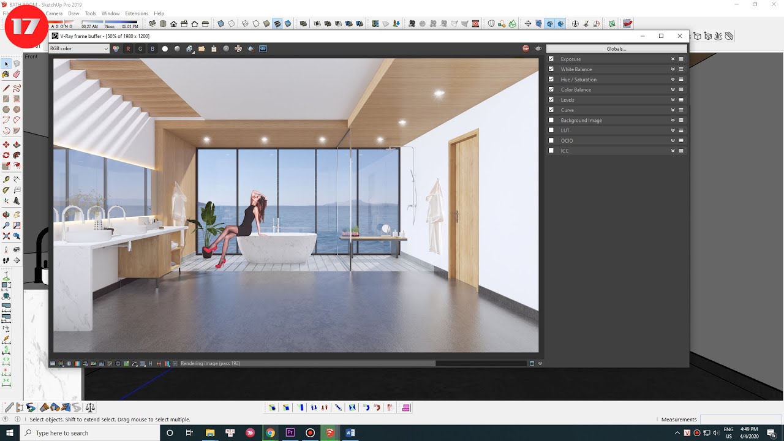Select the Line pencil tool
The image size is (784, 441).
click(x=6, y=88)
